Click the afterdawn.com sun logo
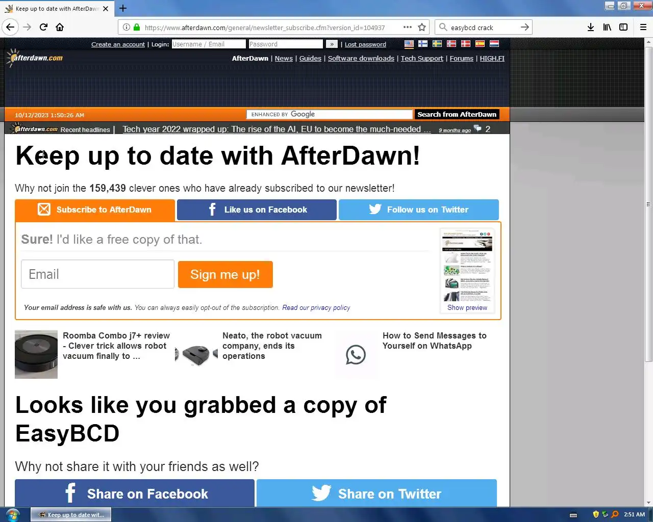The height and width of the screenshot is (522, 653). click(x=34, y=58)
